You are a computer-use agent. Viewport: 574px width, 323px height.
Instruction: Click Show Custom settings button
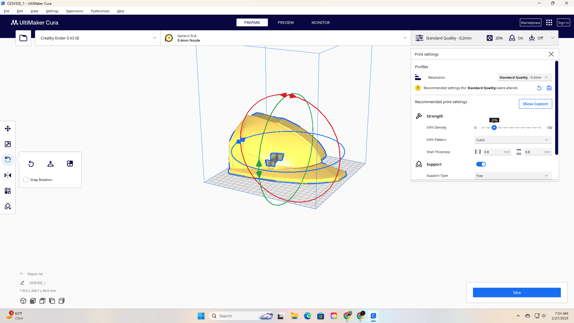pyautogui.click(x=535, y=104)
